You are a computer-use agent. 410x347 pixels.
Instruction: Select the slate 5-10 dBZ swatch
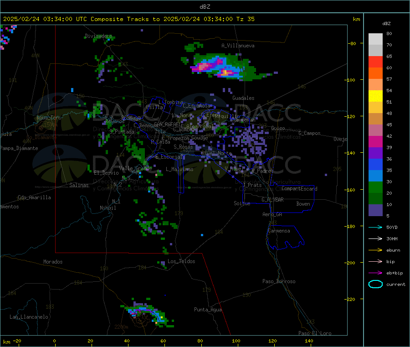pos(375,210)
